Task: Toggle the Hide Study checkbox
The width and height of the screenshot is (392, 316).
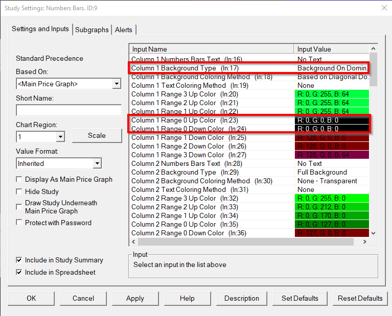Action: coord(19,191)
